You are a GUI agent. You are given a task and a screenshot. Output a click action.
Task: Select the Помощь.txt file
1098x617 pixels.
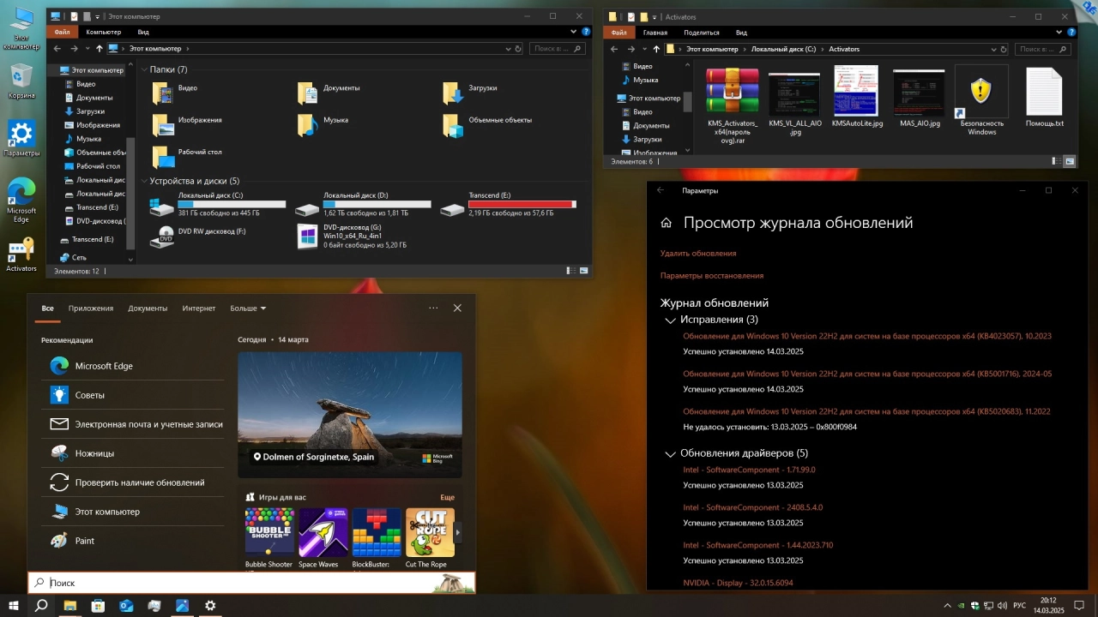click(1044, 97)
